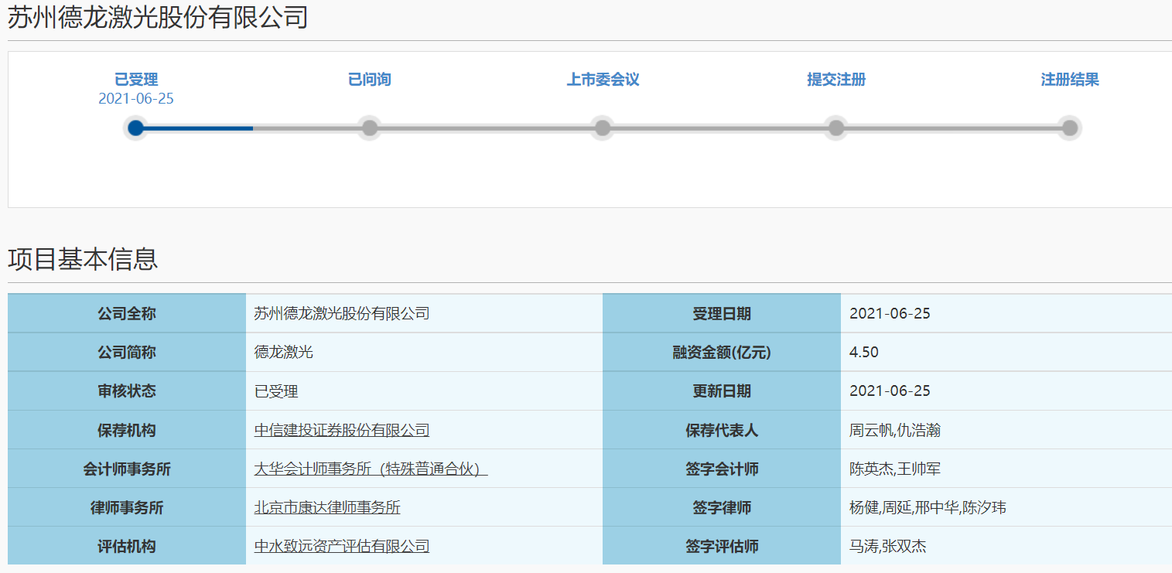Viewport: 1172px width, 573px height.
Task: Select the 上市委会议 stage label
Action: 603,80
